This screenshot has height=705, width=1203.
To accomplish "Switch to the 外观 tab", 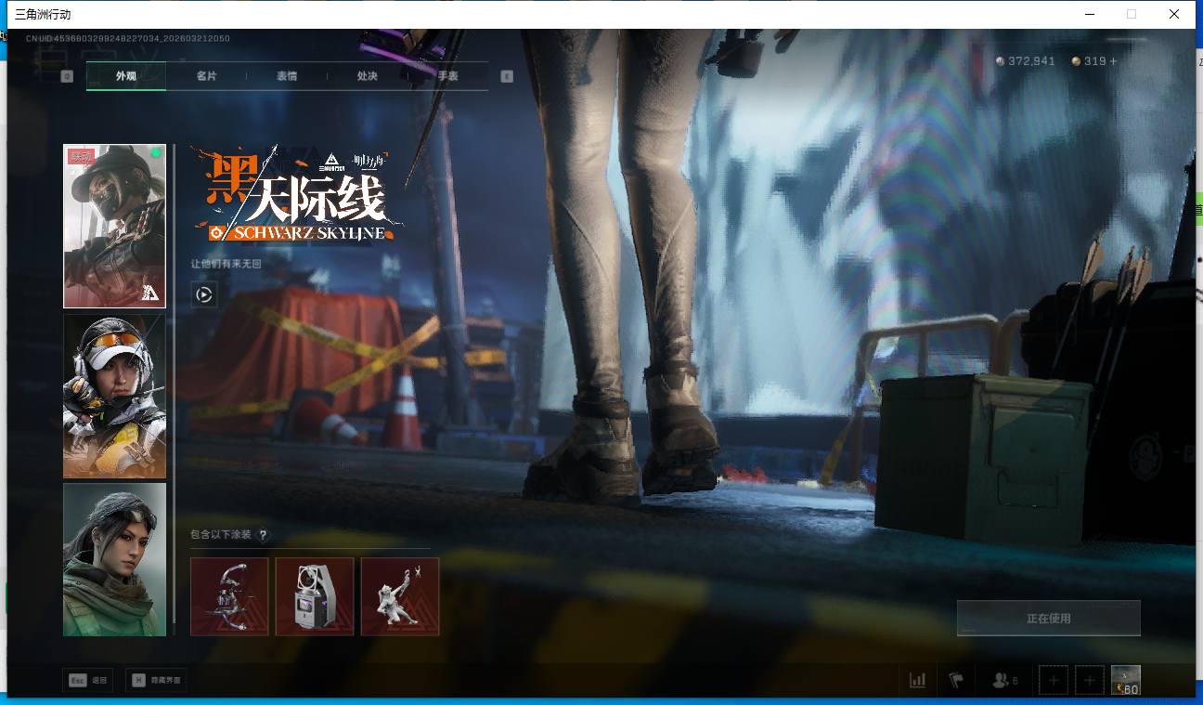I will point(126,76).
